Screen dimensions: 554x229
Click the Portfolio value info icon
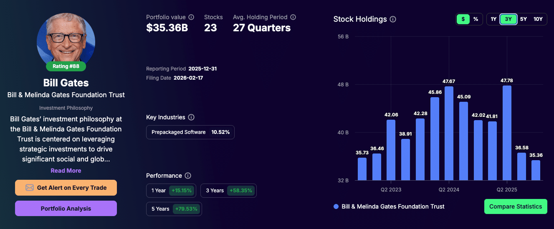click(191, 17)
